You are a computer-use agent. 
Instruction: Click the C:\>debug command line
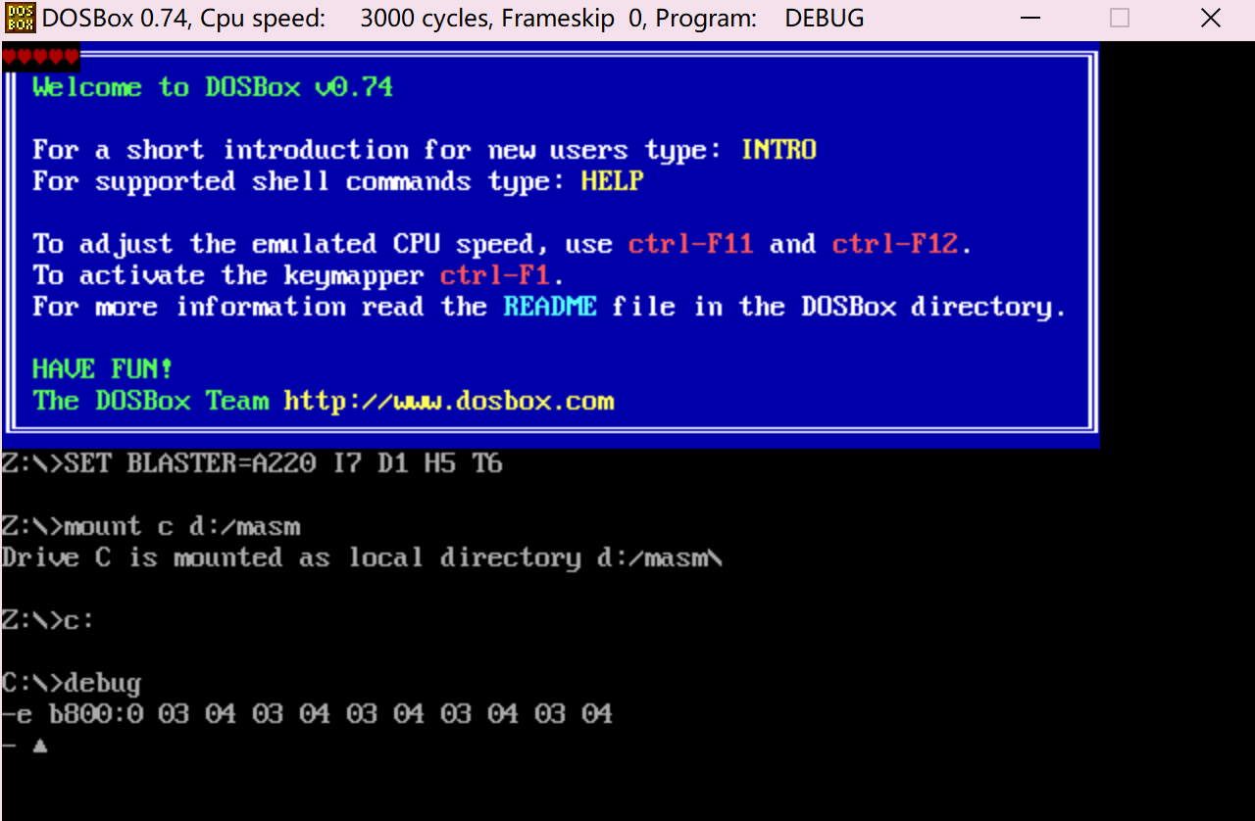72,683
